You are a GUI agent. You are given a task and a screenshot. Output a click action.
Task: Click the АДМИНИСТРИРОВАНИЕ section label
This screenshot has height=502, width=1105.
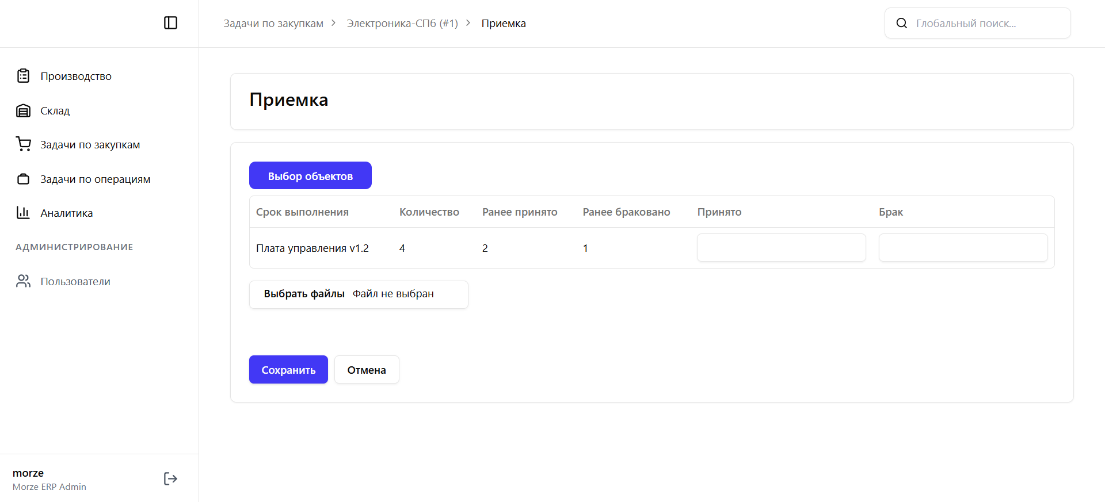(74, 247)
